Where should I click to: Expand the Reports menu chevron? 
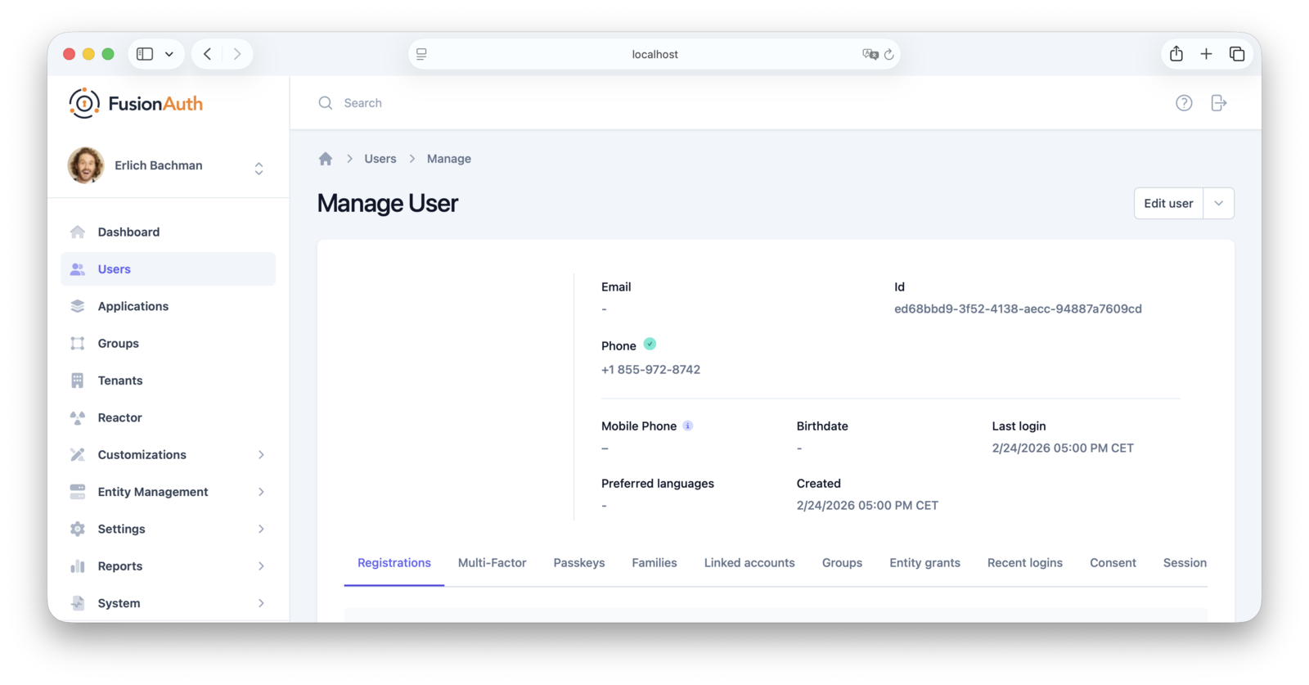coord(261,566)
